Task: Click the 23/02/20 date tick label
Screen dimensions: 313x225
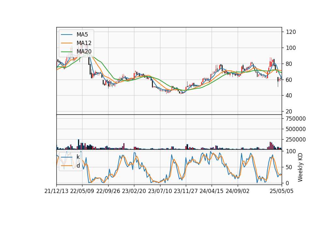Action: (x=134, y=191)
